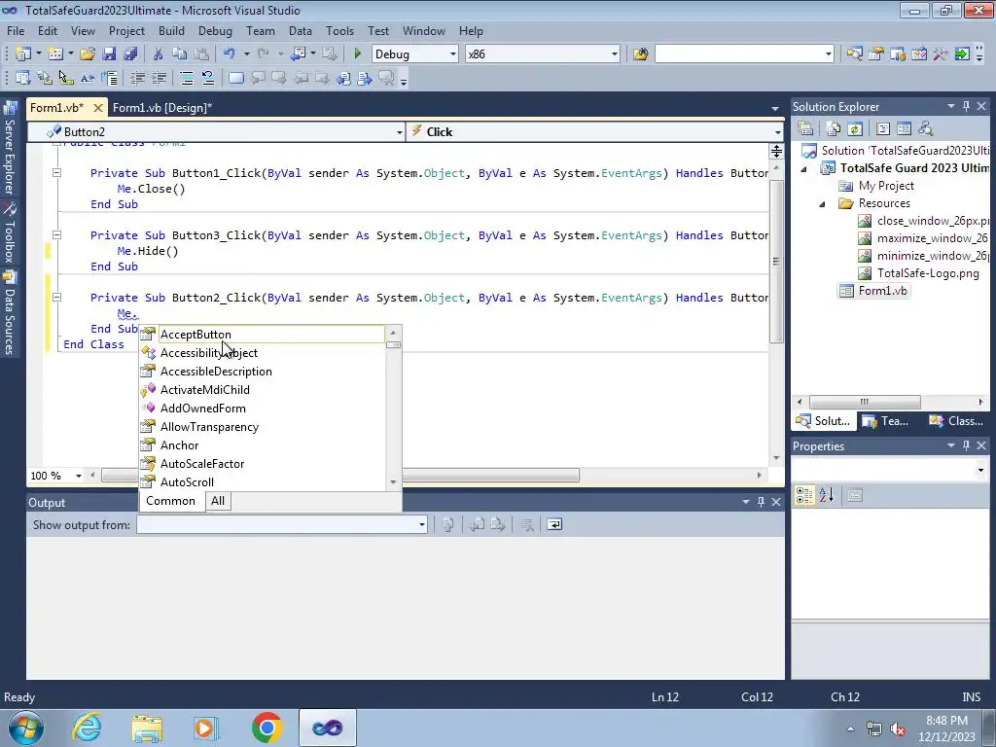Switch to the Common tab in IntelliSense
The height and width of the screenshot is (747, 996).
pyautogui.click(x=171, y=501)
